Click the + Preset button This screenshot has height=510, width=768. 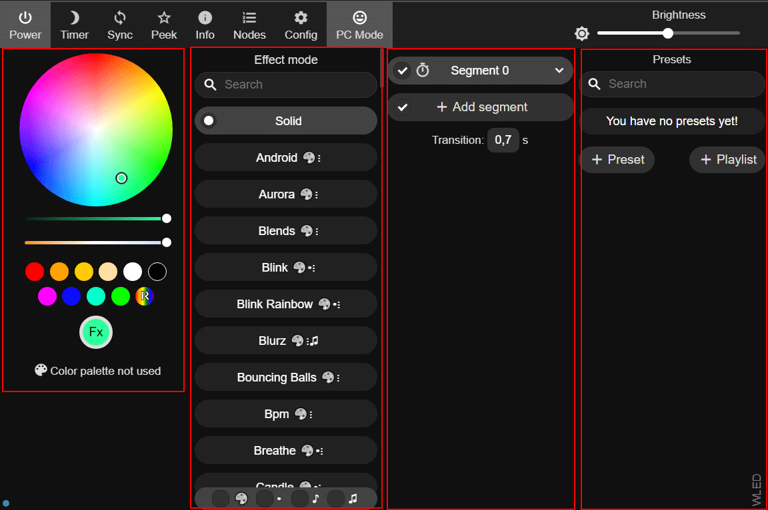pos(617,159)
